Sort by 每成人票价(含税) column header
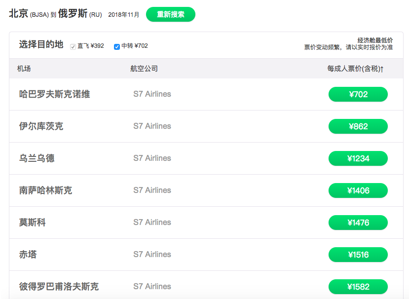The height and width of the screenshot is (299, 409). [355, 69]
